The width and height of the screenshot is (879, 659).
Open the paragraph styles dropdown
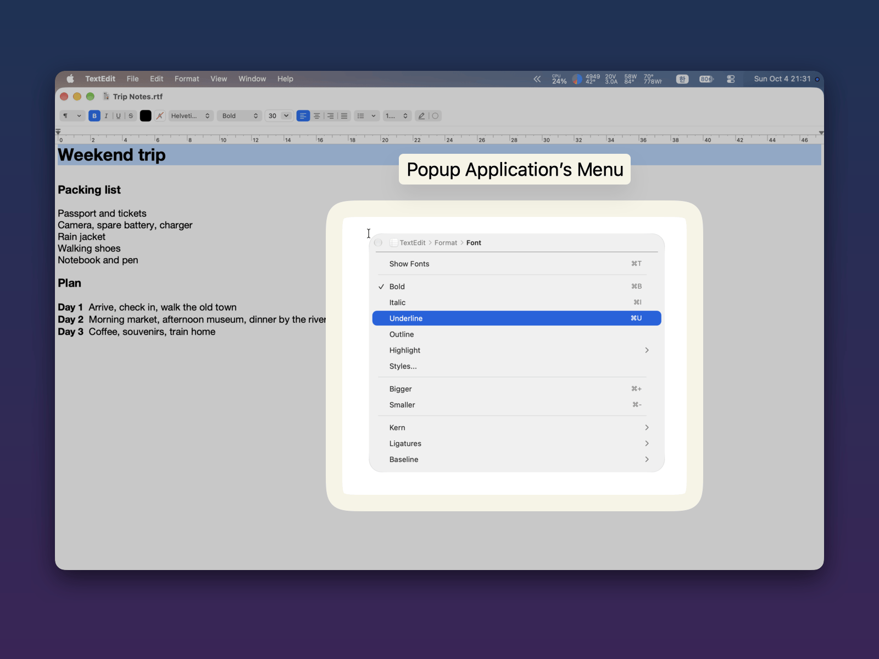click(x=72, y=116)
